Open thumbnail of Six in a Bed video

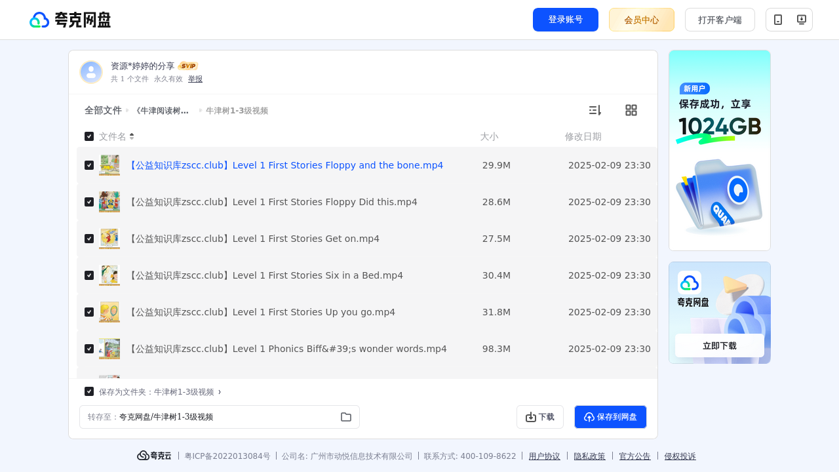coord(109,275)
